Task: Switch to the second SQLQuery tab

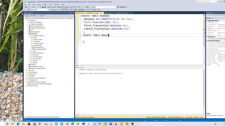Action: pyautogui.click(x=116, y=13)
